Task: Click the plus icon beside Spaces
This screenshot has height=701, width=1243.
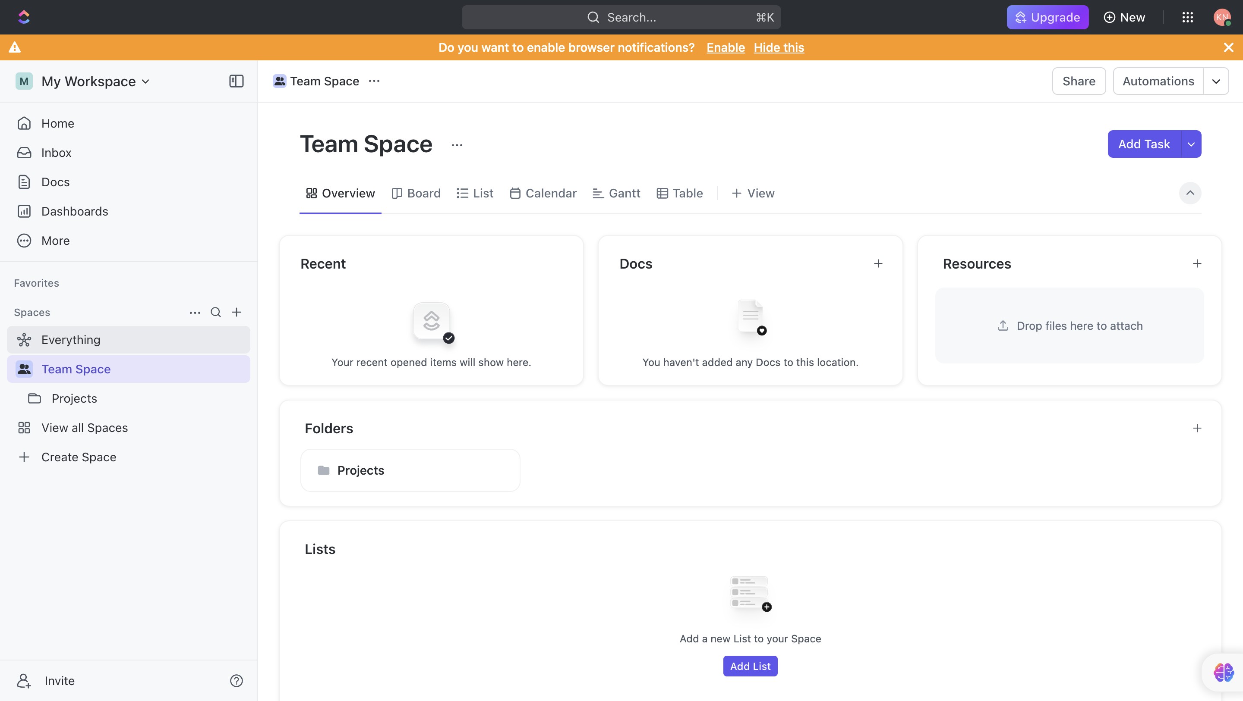Action: (x=237, y=313)
